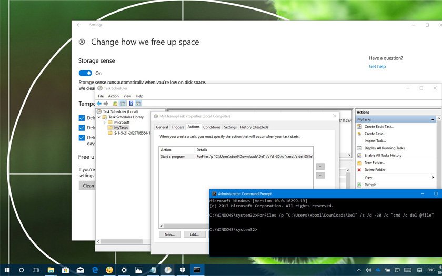Uncheck the first temporary files checkbox
Viewport: 442px width, 276px height.
(82, 118)
